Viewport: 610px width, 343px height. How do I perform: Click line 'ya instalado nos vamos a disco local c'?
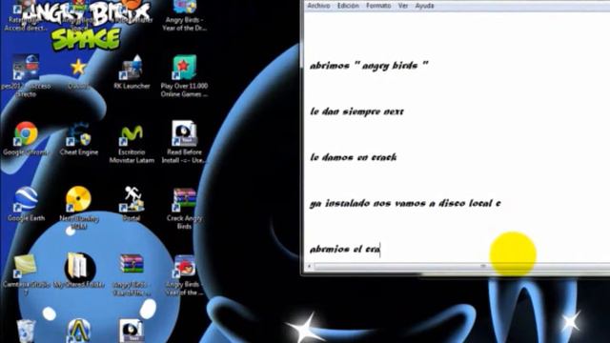pyautogui.click(x=405, y=203)
